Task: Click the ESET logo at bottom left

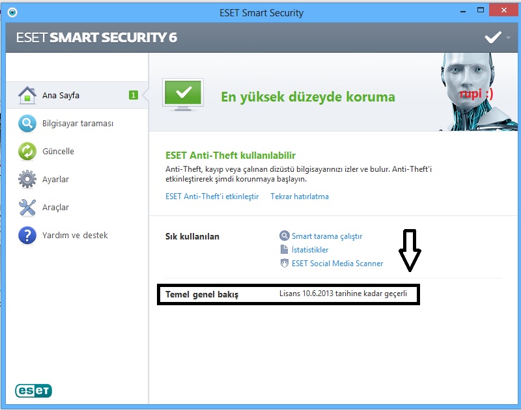Action: point(33,390)
